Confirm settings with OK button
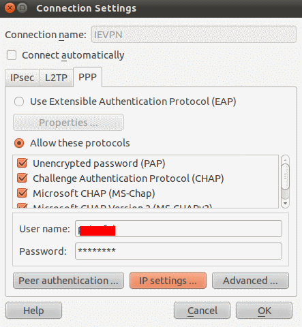 (264, 311)
